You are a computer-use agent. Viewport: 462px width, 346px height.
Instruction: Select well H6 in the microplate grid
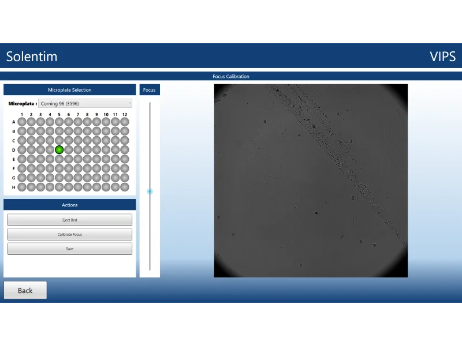click(x=69, y=187)
